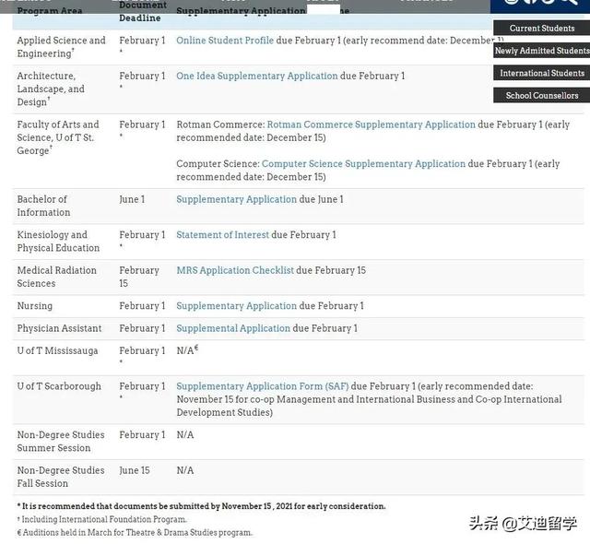Open Rotman Commerce Supplementary Application link
Screen dimensions: 590x544
pyautogui.click(x=371, y=124)
